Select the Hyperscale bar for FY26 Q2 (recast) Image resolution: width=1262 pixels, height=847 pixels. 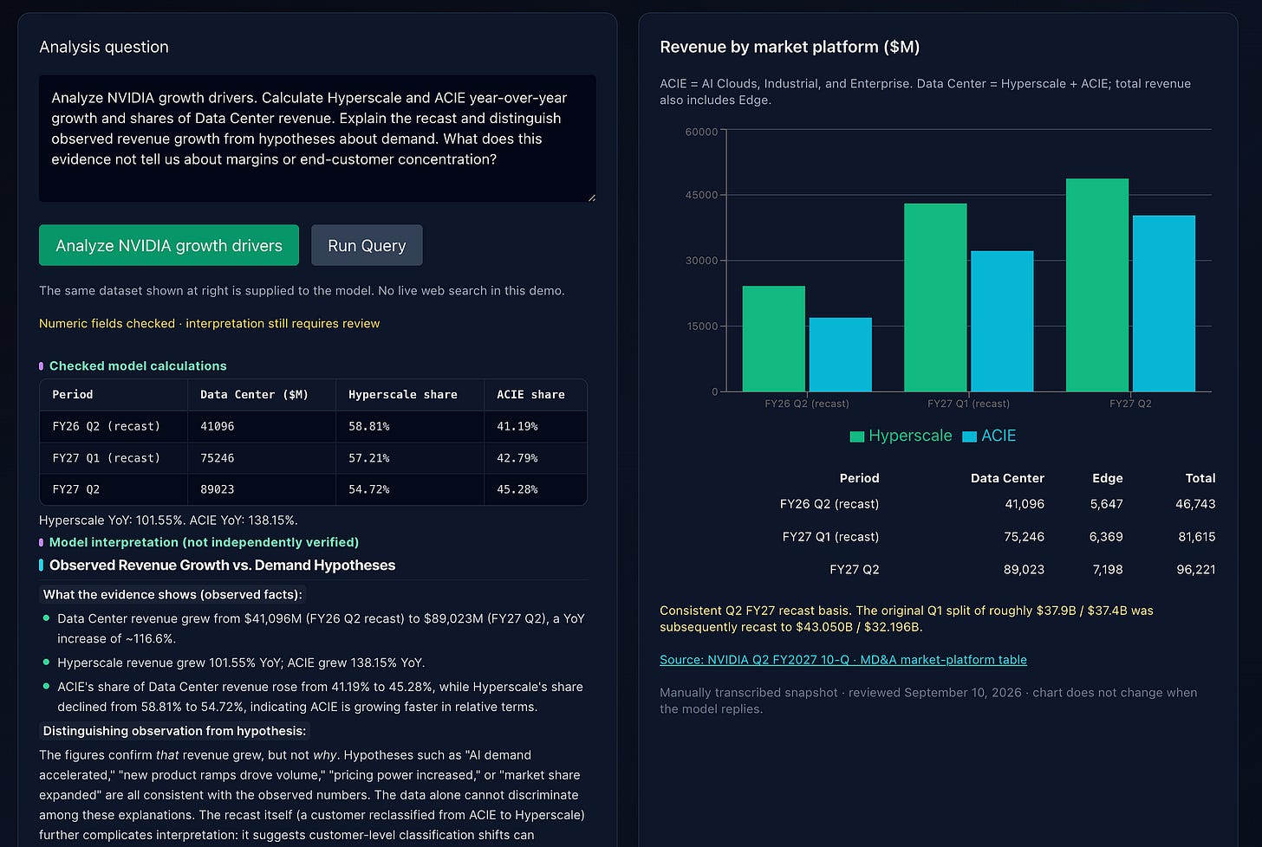[774, 339]
